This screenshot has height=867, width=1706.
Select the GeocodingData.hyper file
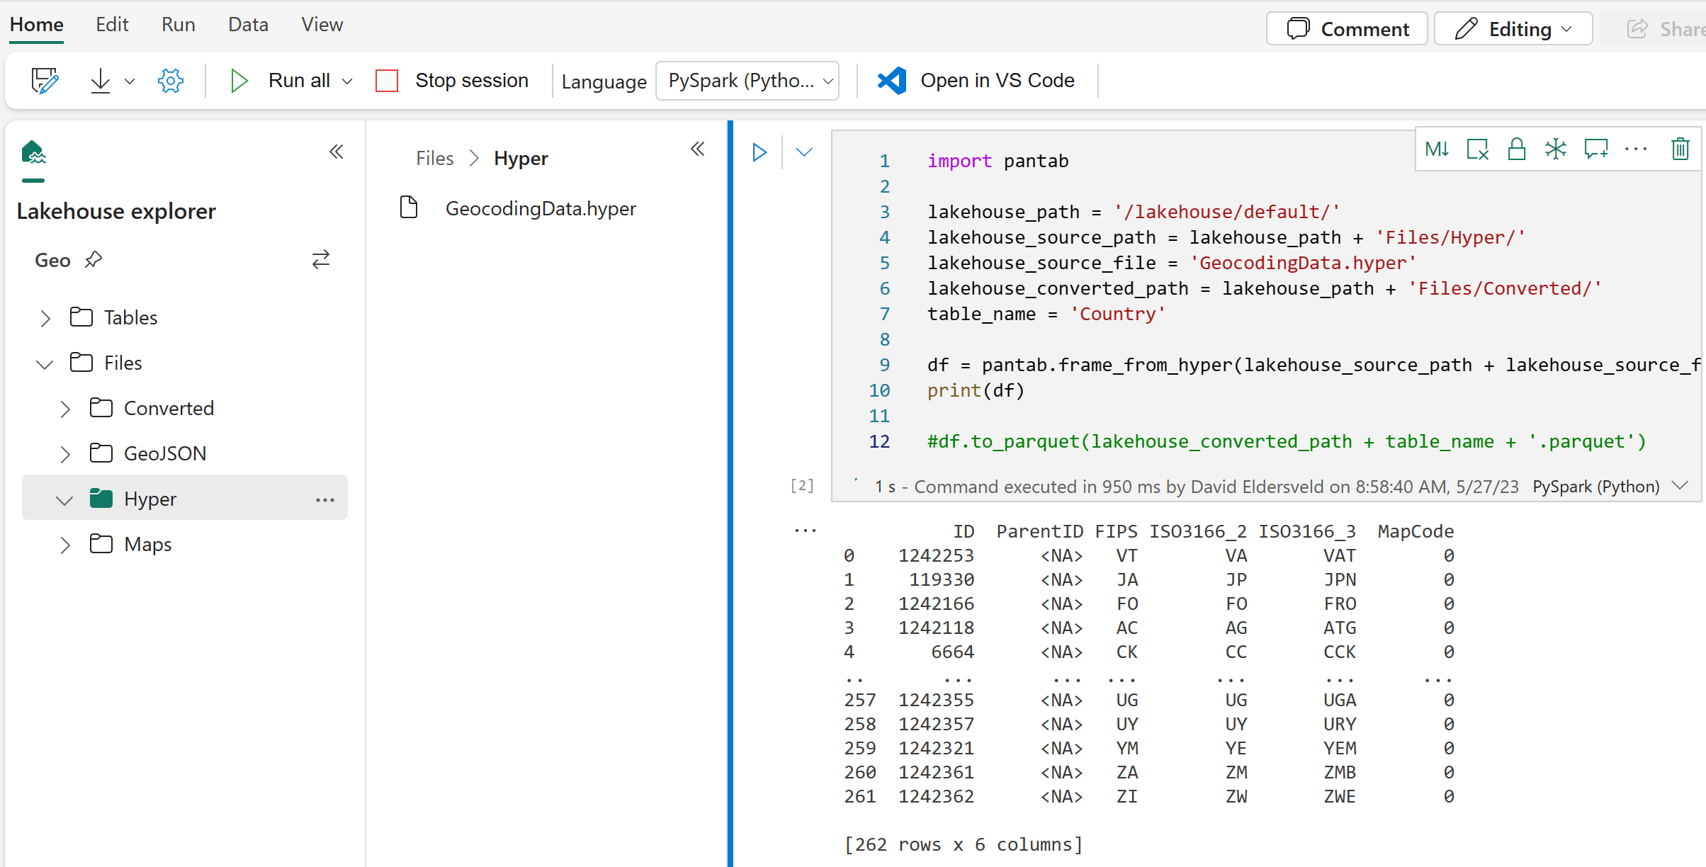tap(540, 208)
